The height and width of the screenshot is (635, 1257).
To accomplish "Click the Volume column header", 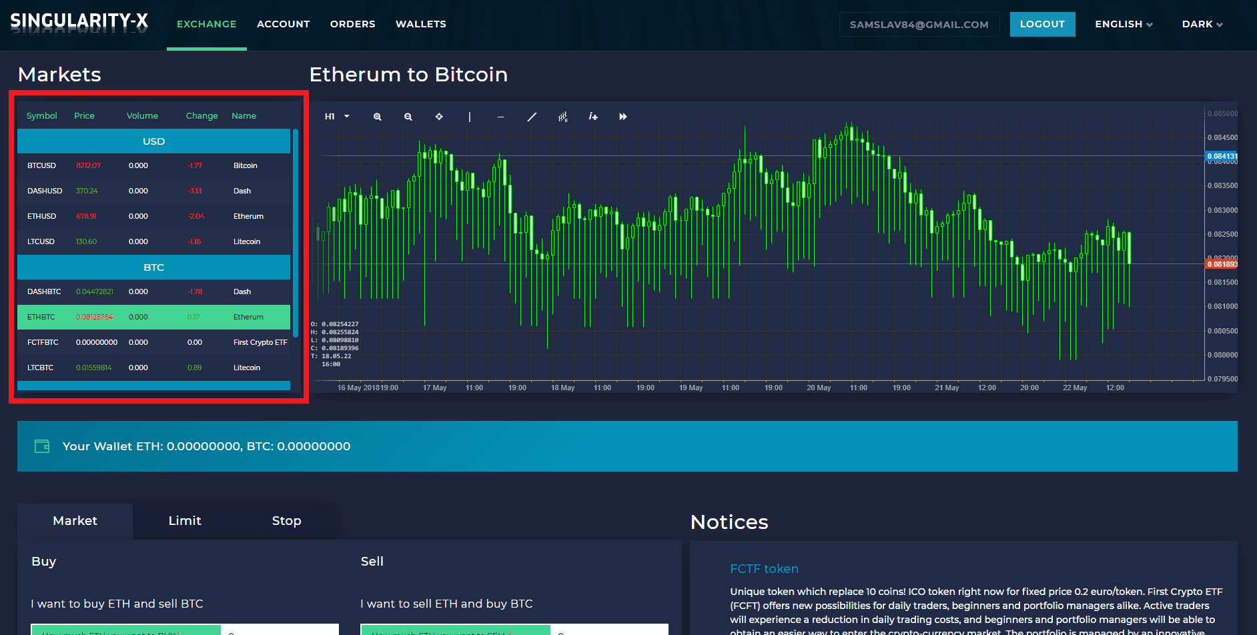I will 143,116.
